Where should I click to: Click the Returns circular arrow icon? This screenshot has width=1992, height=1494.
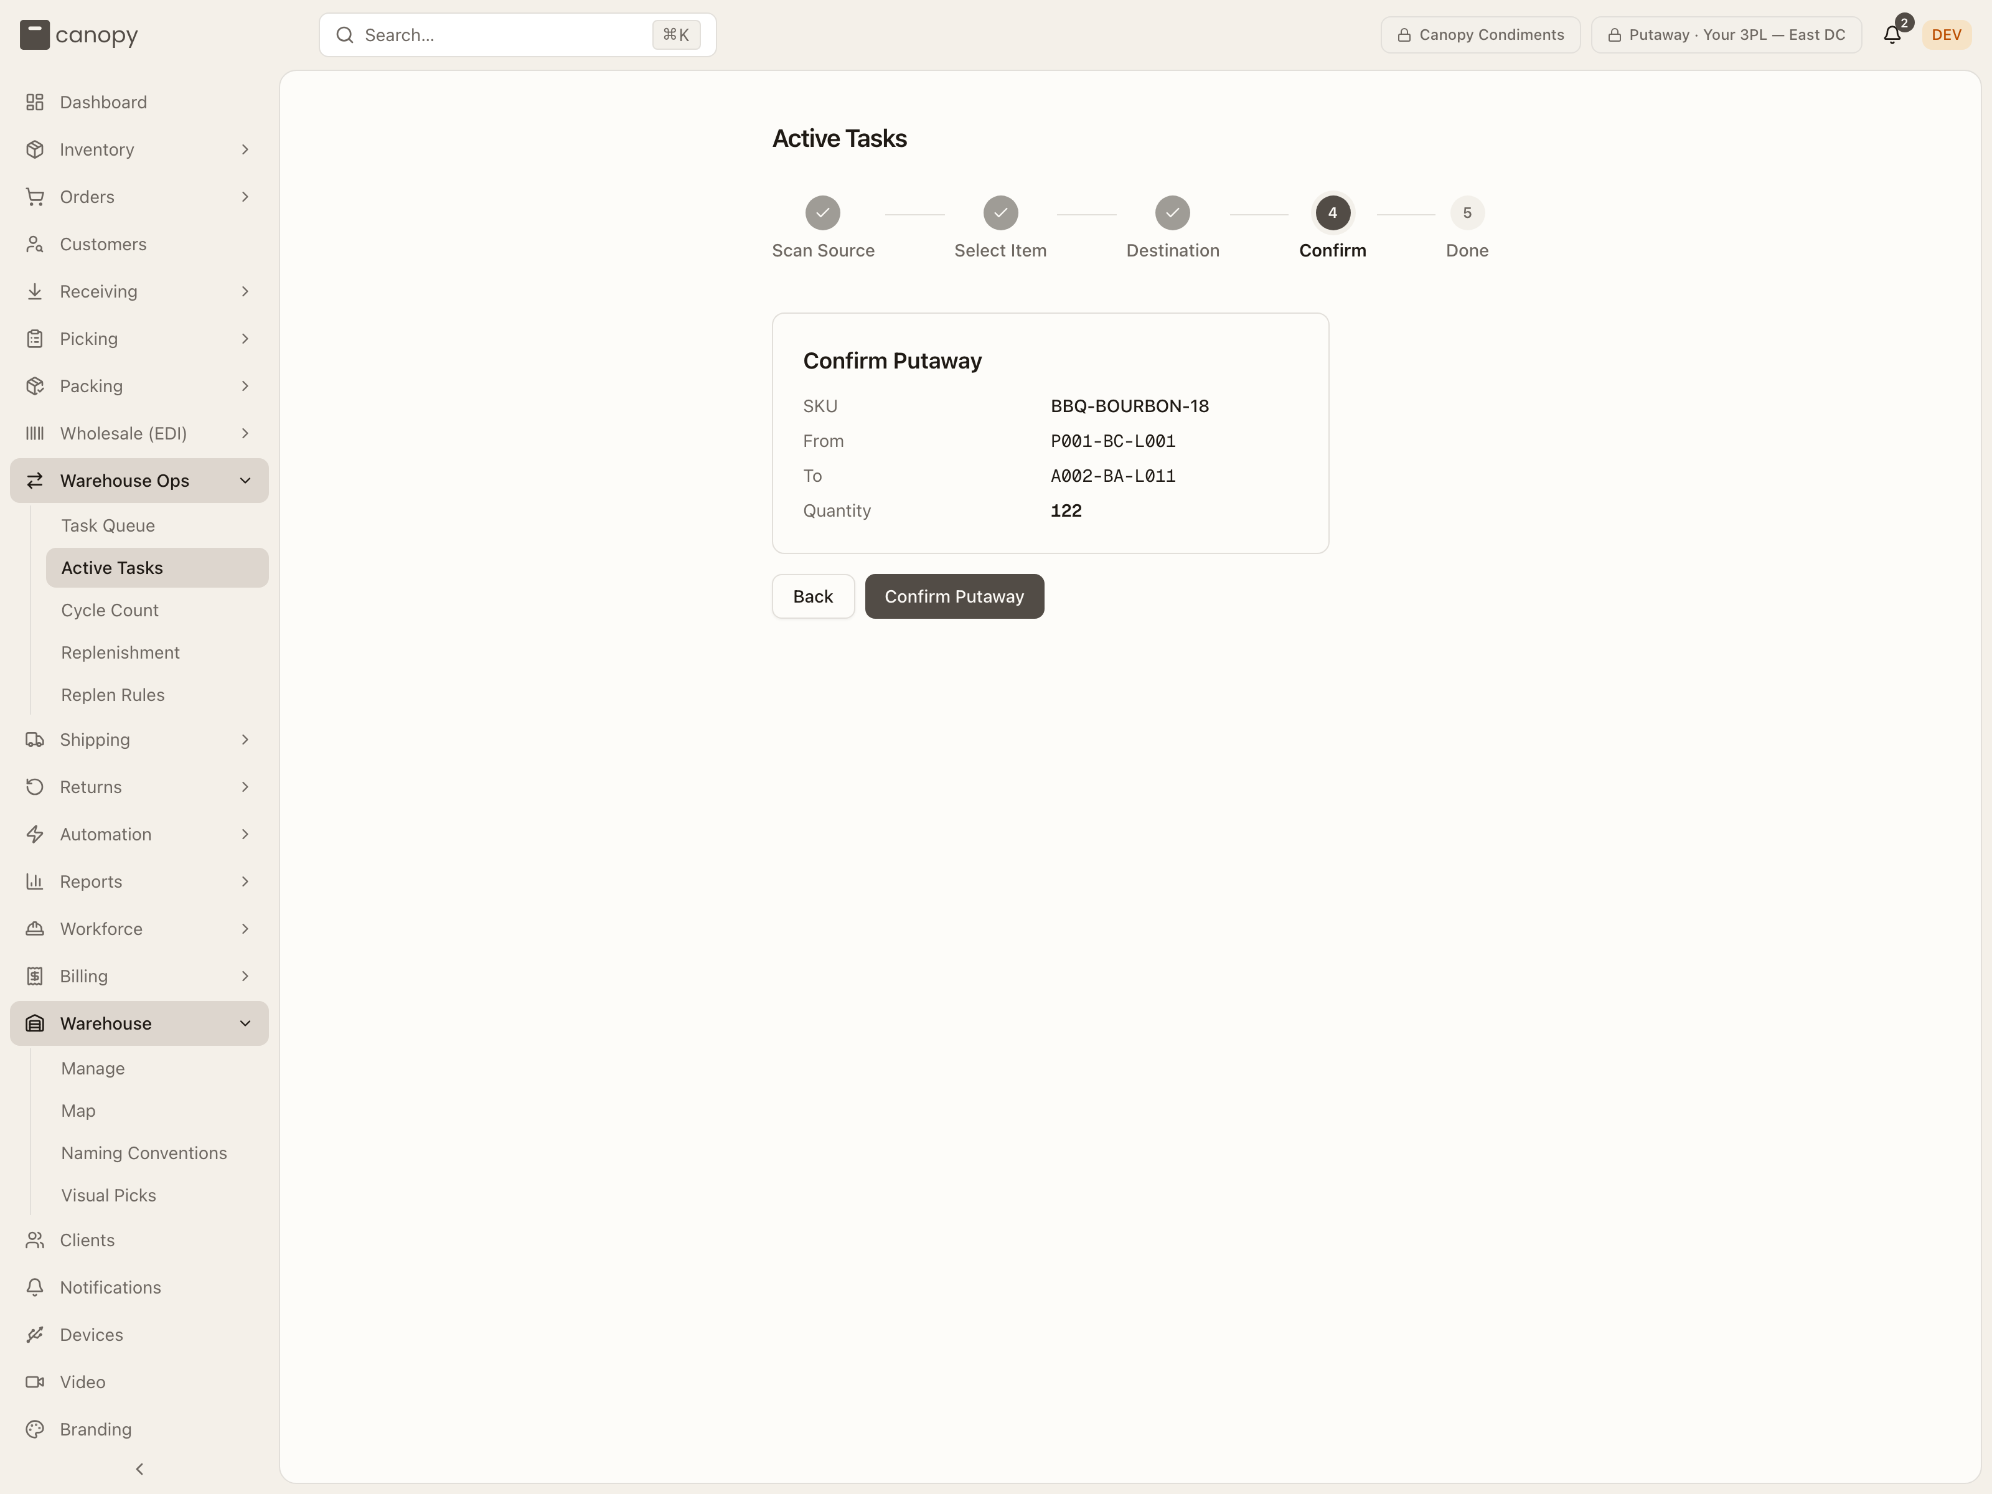click(34, 787)
